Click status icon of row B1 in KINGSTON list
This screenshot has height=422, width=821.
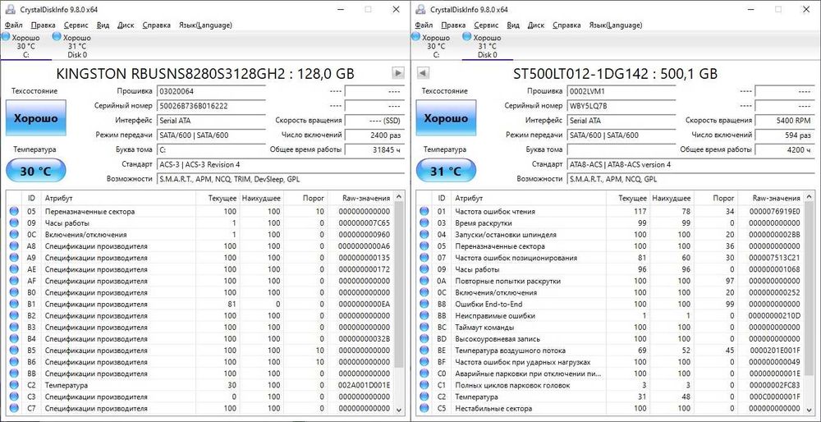click(14, 305)
